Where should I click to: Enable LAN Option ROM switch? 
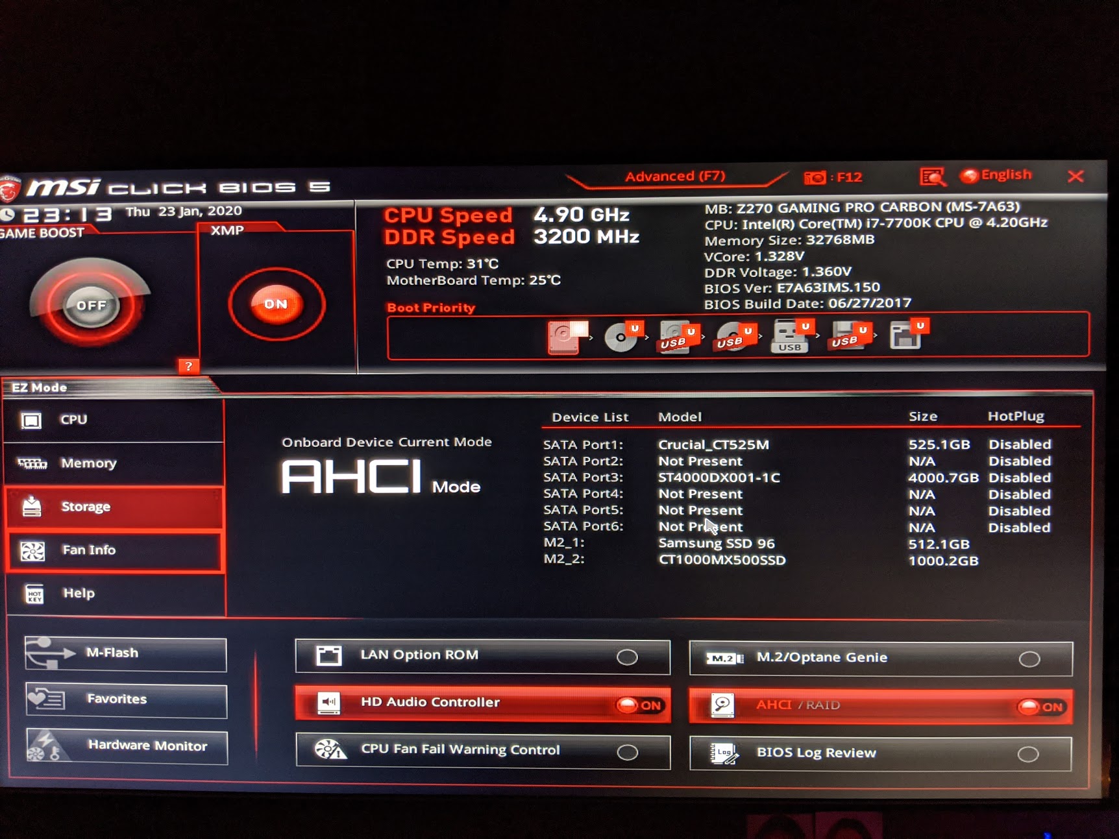[627, 657]
